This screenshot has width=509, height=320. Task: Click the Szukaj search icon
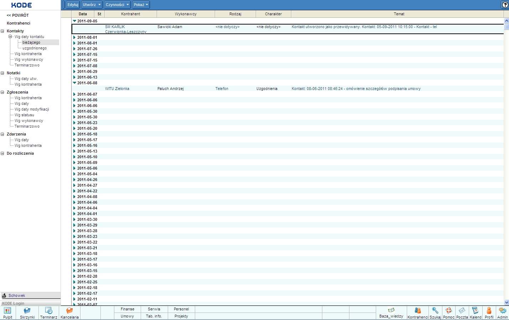(435, 313)
